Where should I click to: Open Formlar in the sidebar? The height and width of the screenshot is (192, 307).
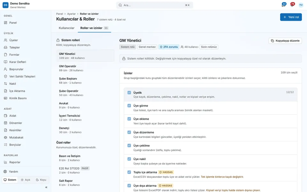[26, 55]
